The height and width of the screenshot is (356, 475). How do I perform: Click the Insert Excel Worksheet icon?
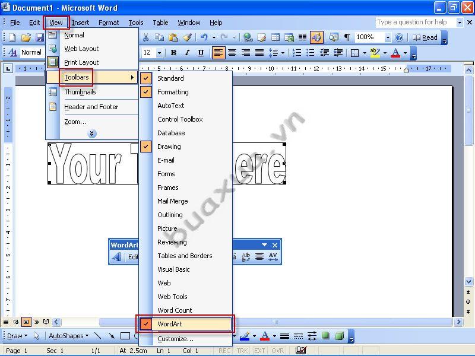tap(289, 37)
